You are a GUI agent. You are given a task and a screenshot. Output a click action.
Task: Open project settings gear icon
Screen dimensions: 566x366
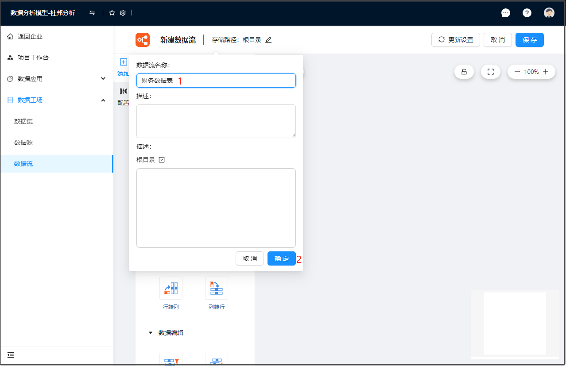click(123, 13)
